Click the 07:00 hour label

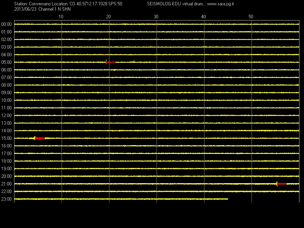6,78
